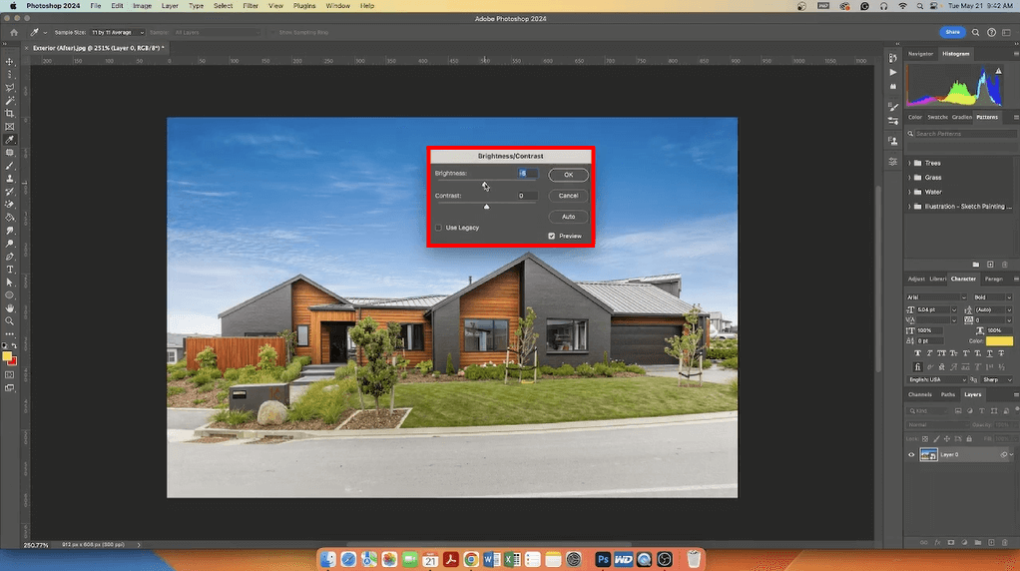The width and height of the screenshot is (1020, 571).
Task: Open Sharp anti-aliasing dropdown
Action: [x=997, y=379]
